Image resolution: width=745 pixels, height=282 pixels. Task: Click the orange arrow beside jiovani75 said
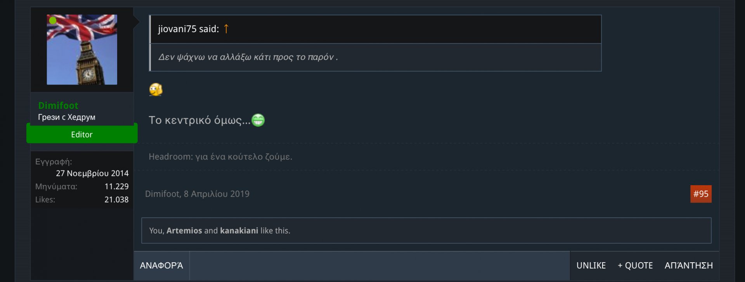[x=226, y=29]
